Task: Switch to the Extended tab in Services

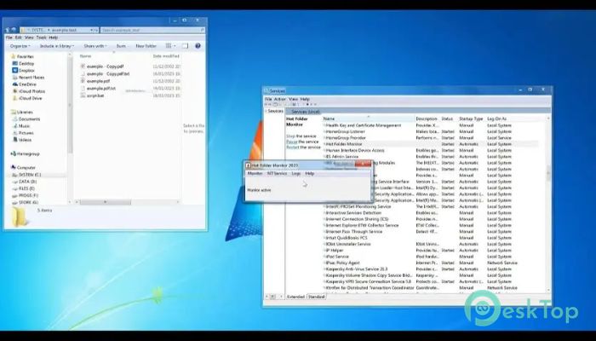Action: pyautogui.click(x=295, y=297)
